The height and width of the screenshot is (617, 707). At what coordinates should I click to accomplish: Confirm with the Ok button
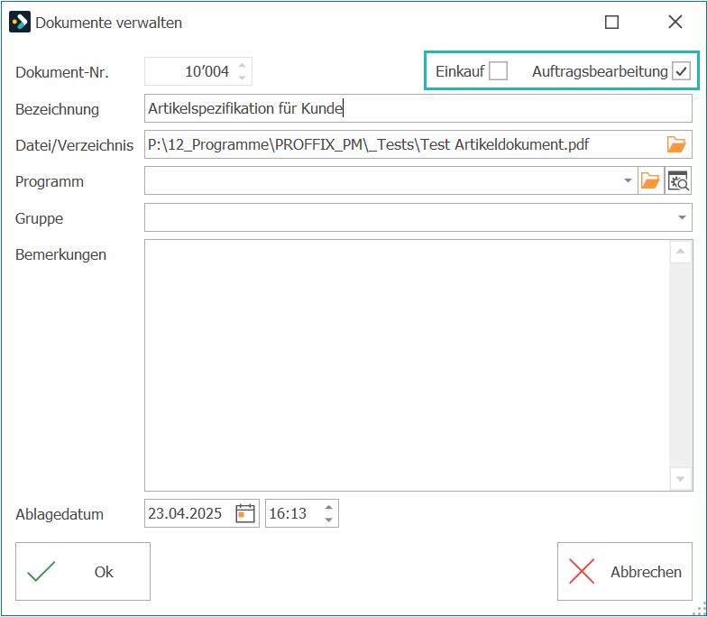pyautogui.click(x=83, y=572)
